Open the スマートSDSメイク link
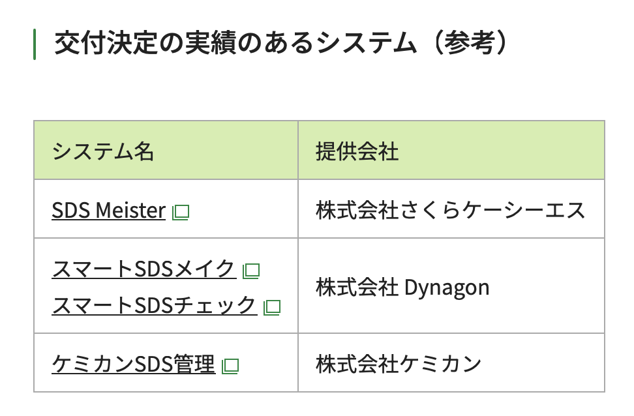Image resolution: width=634 pixels, height=416 pixels. (x=143, y=269)
